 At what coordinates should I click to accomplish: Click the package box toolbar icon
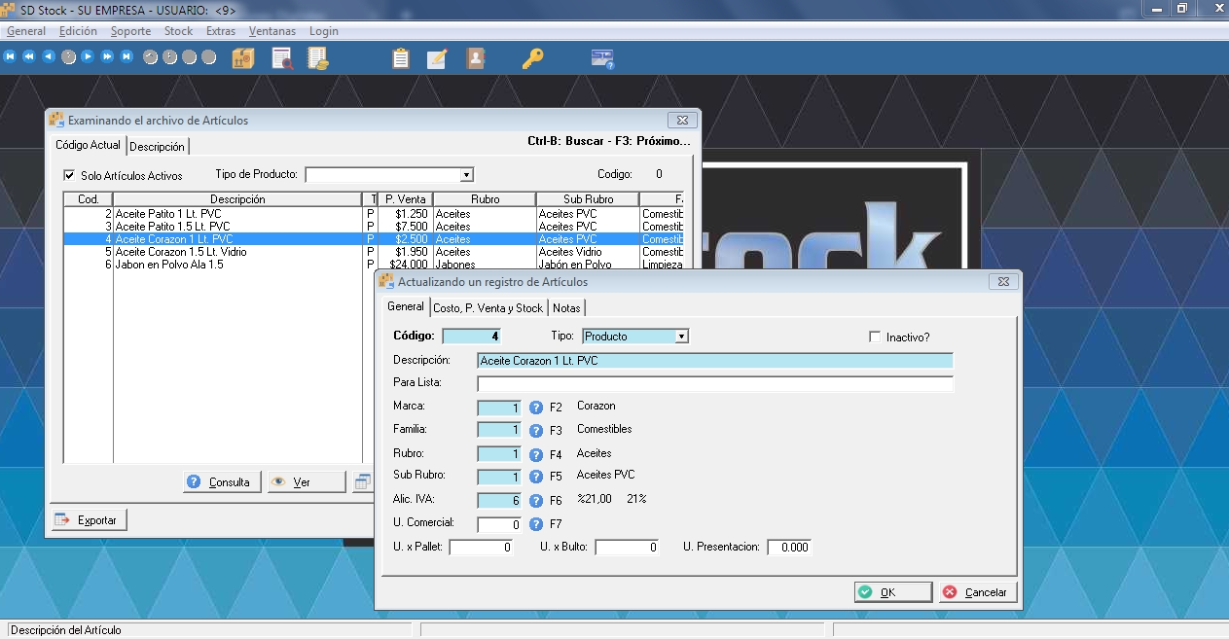pos(243,58)
